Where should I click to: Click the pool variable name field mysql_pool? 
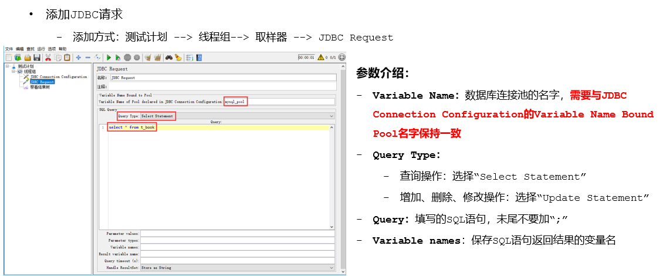pos(279,102)
